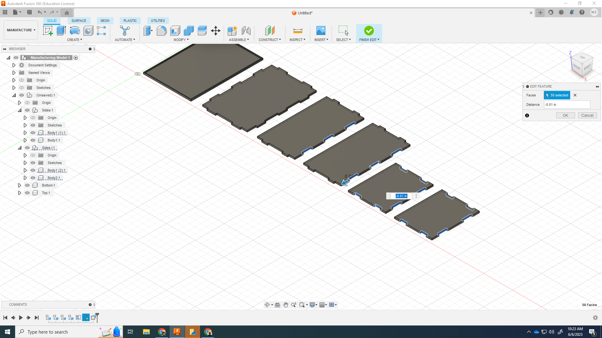The image size is (602, 338).
Task: Click the Insert image icon
Action: [x=321, y=31]
